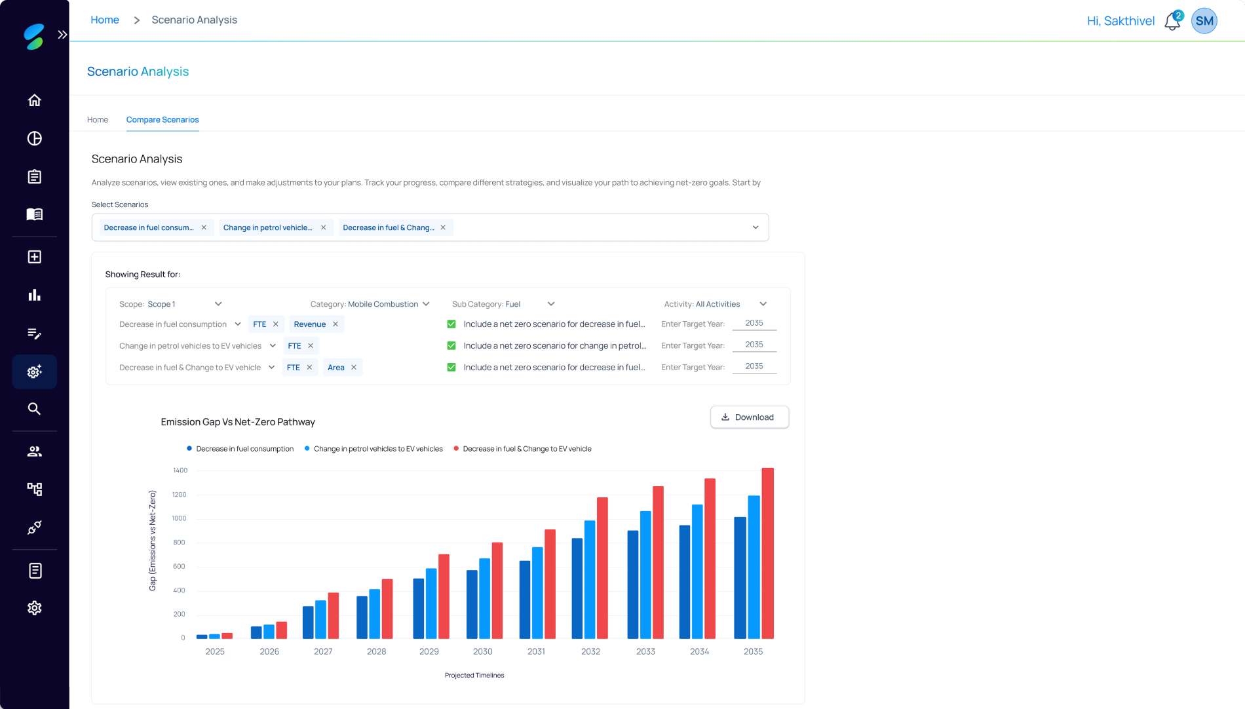This screenshot has height=709, width=1245.
Task: Click the bar chart sidebar icon
Action: [x=35, y=296]
